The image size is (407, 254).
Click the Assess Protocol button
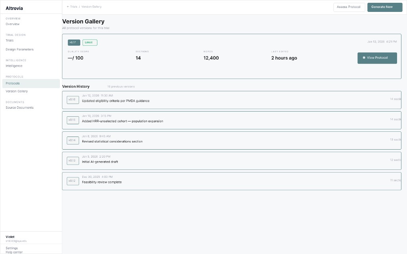point(349,7)
